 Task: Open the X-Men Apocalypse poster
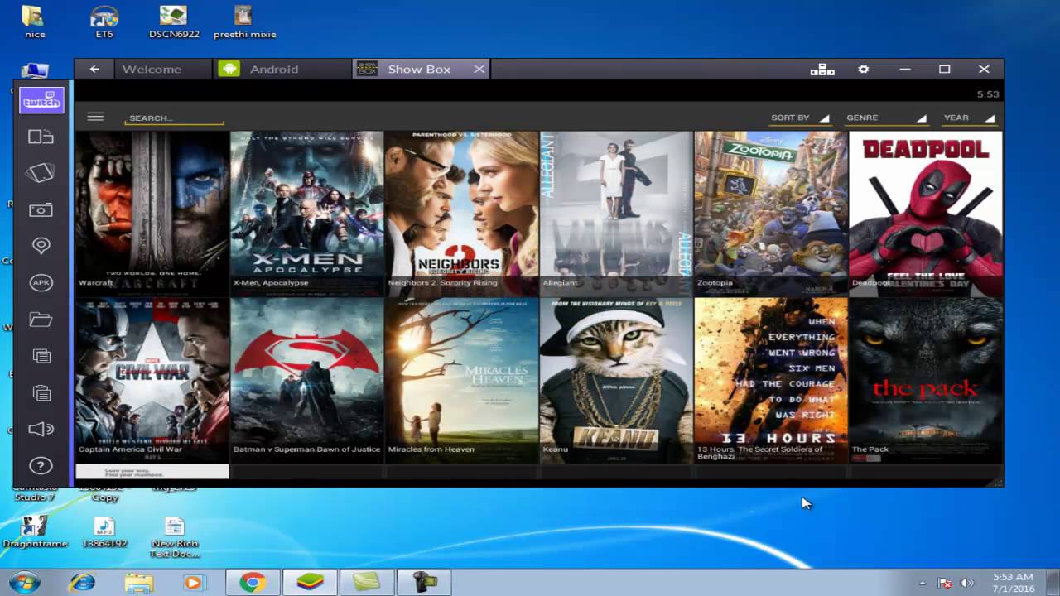pos(307,214)
